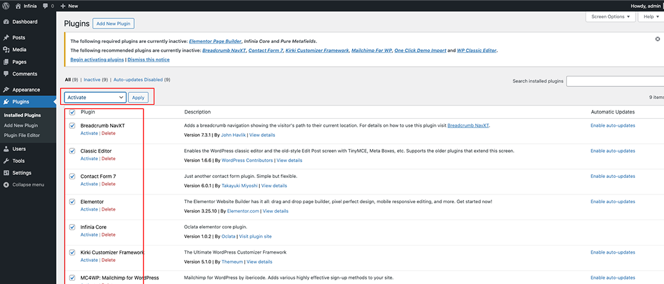Expand Screen Options panel

pos(611,16)
